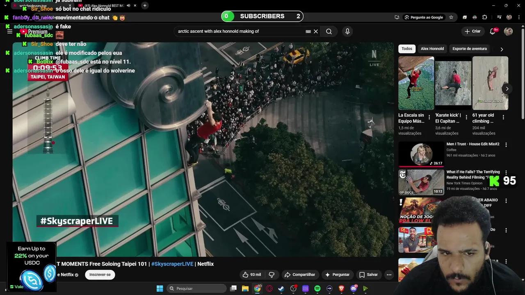This screenshot has height=295, width=525.
Task: Open Steam from the taskbar
Action: point(281,288)
